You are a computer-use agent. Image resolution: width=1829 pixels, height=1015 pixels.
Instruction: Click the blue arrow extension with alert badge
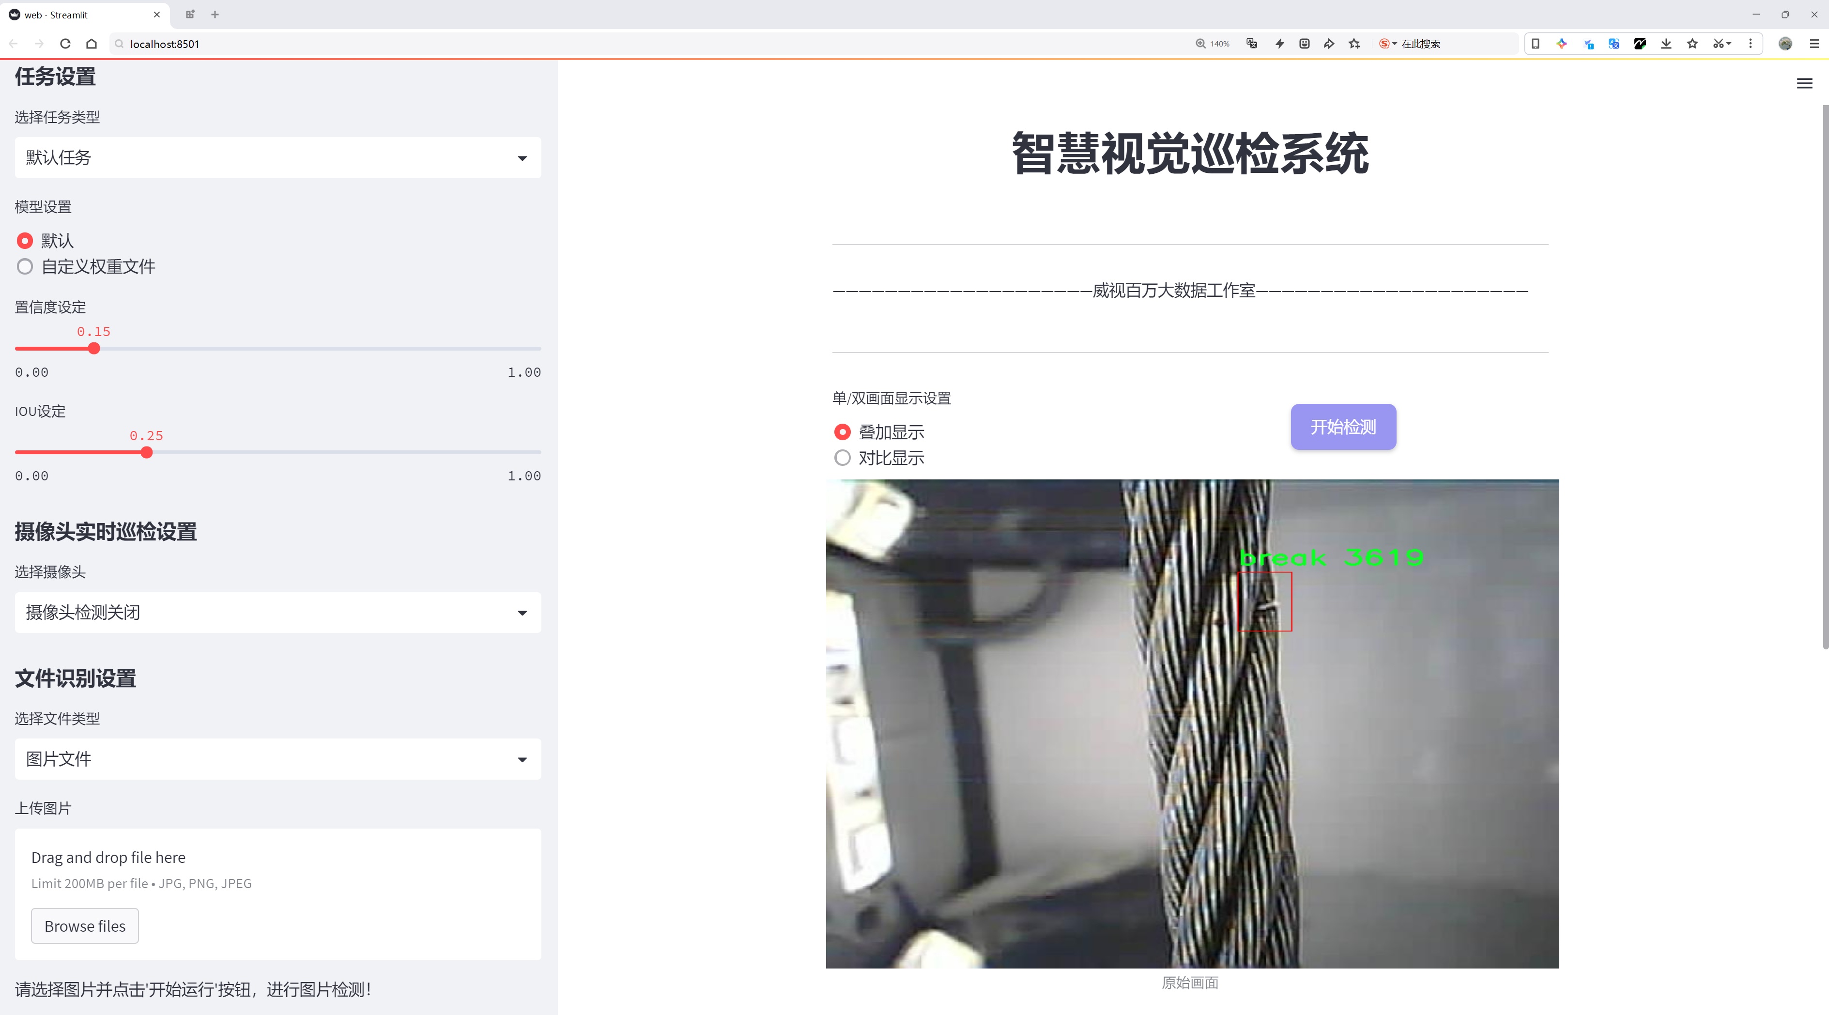click(1588, 44)
